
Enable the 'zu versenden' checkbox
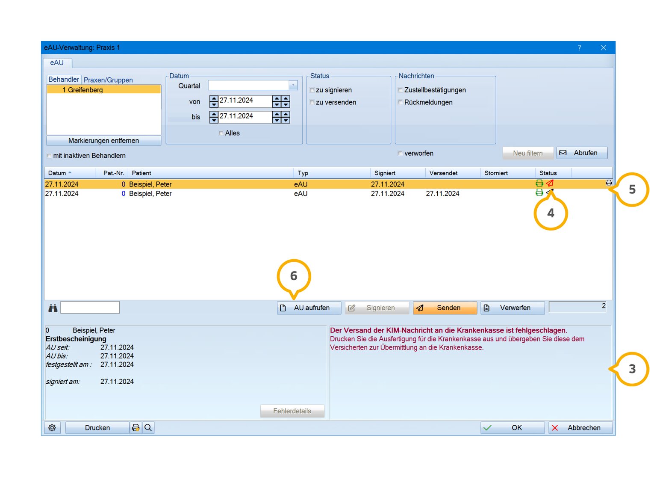pyautogui.click(x=312, y=103)
